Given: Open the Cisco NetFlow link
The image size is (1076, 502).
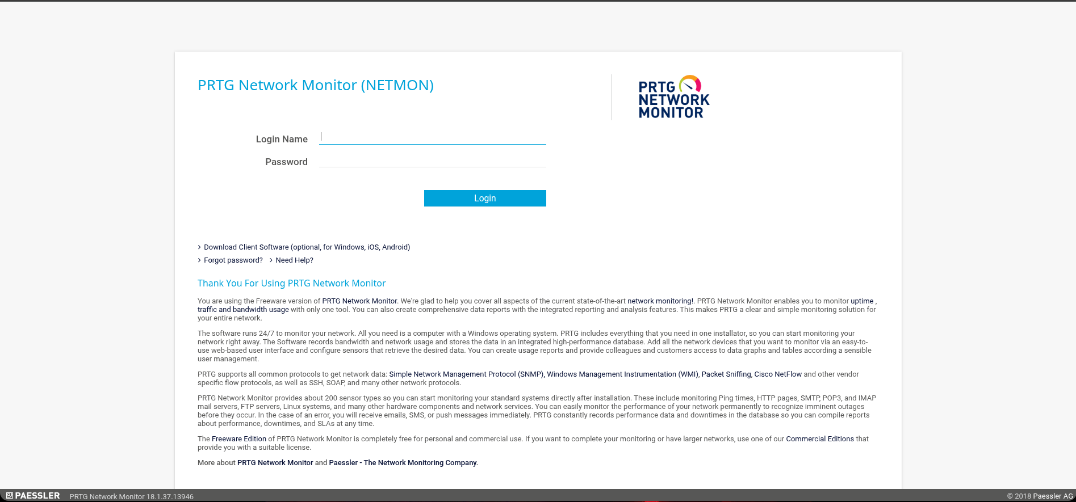Looking at the screenshot, I should point(778,374).
